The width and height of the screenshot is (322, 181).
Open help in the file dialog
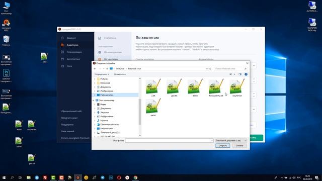pos(246,74)
